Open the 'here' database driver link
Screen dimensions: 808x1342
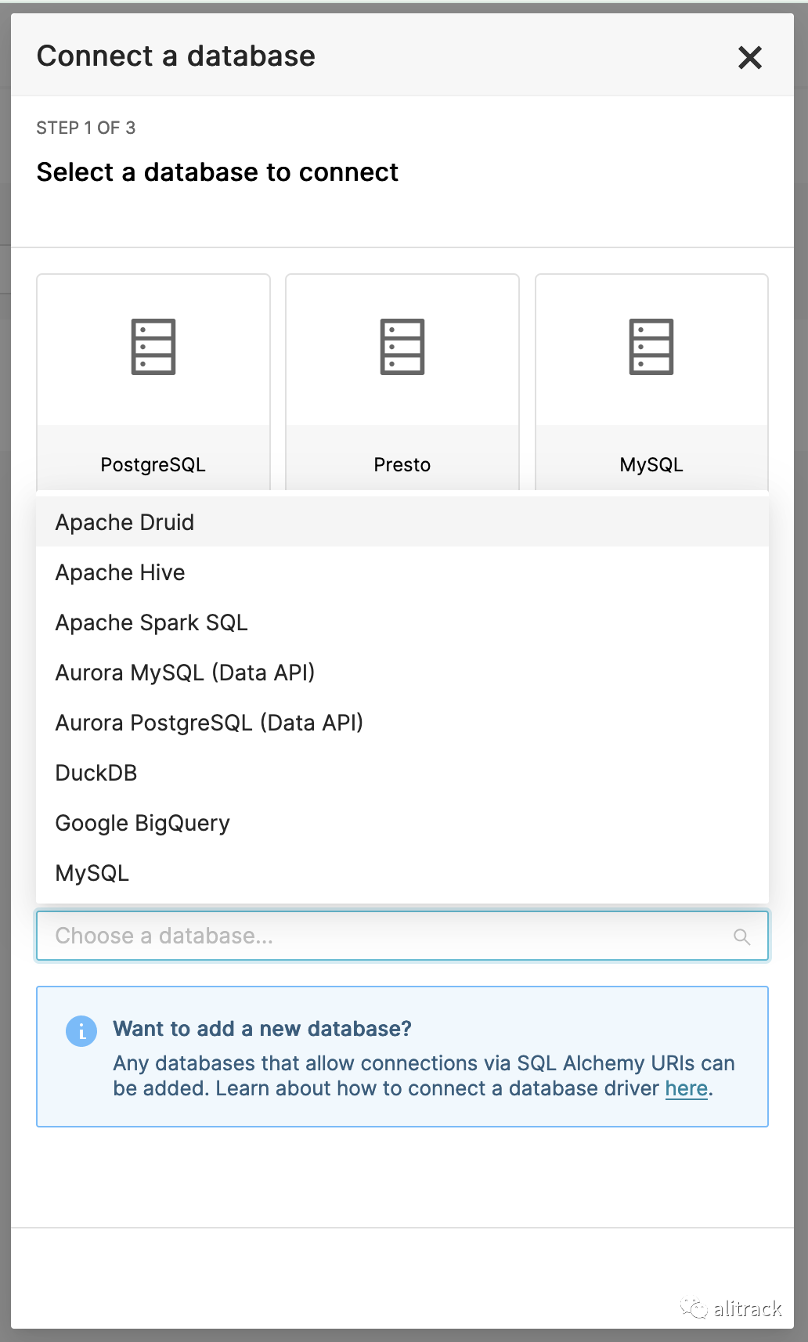point(686,1088)
